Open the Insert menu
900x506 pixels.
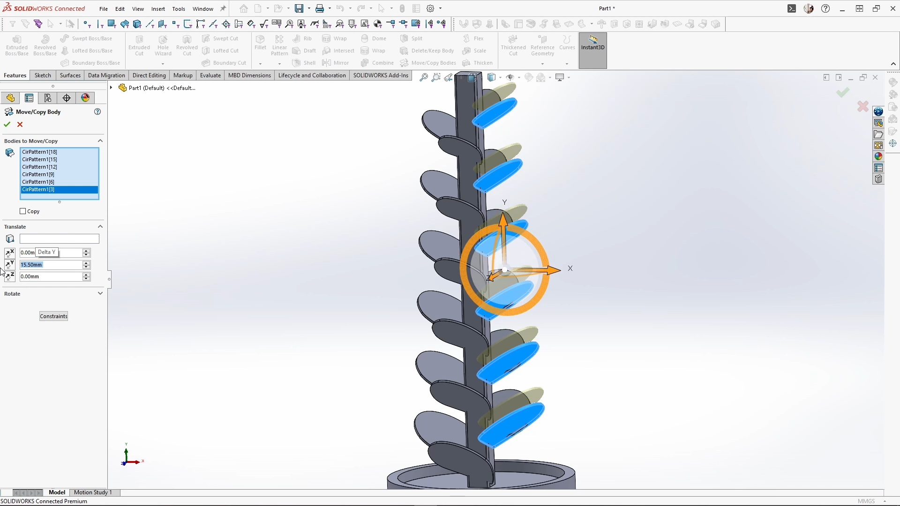tap(158, 8)
